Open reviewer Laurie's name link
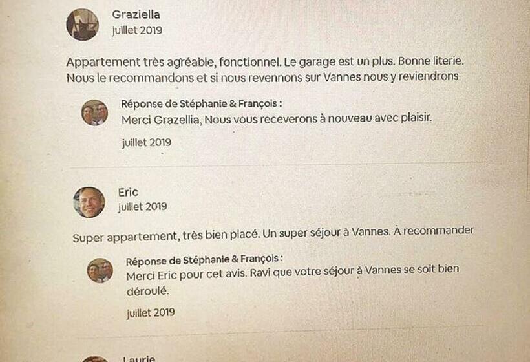 pyautogui.click(x=138, y=359)
